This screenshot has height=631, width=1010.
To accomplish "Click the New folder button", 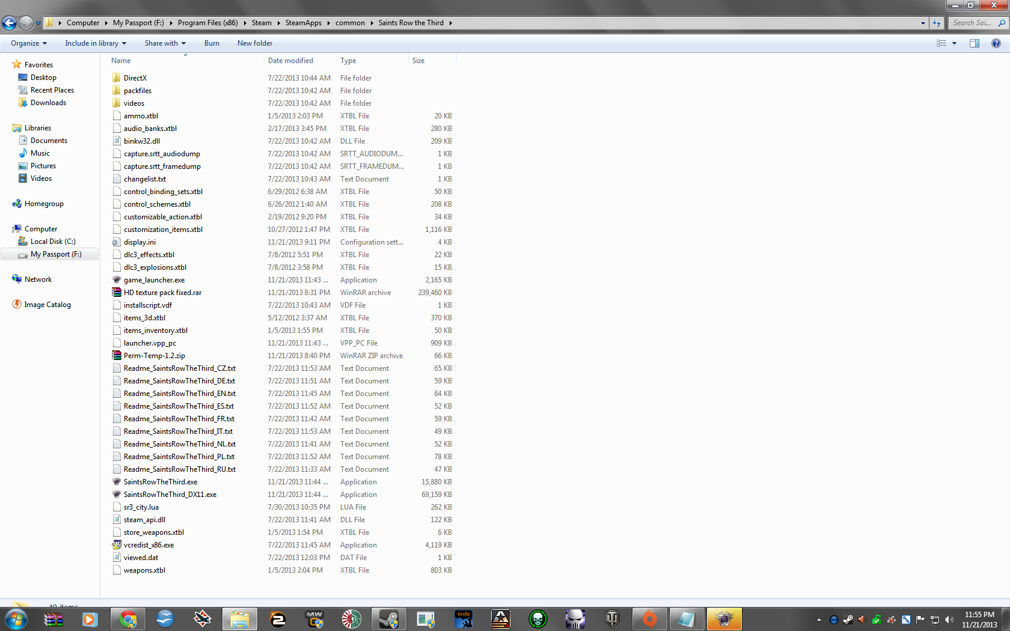I will (255, 43).
